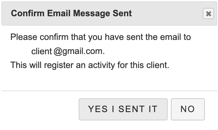
Task: Confirm that the email was sent
Action: (123, 109)
